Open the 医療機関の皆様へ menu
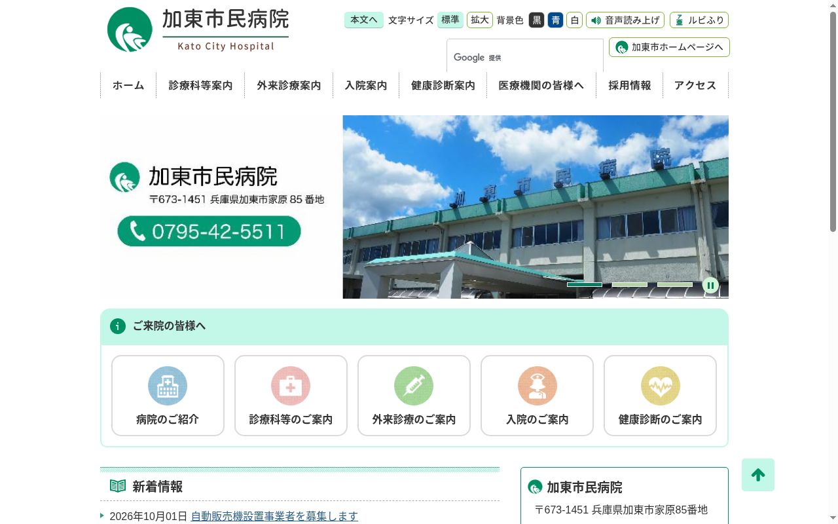Viewport: 838px width, 524px height. [541, 85]
